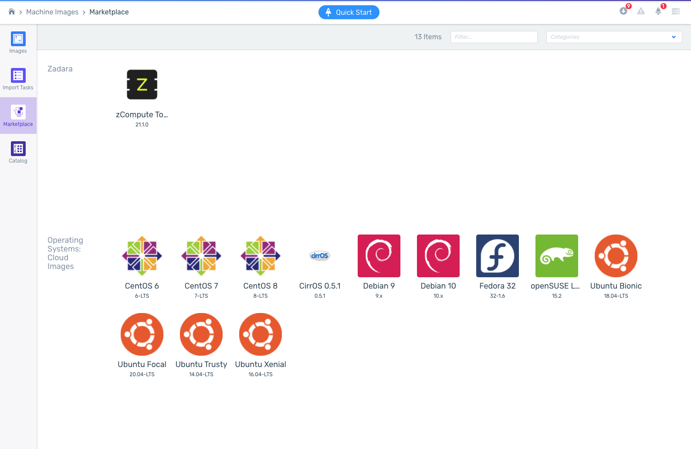Click the Operating Systems: Cloud Images heading

pyautogui.click(x=65, y=253)
